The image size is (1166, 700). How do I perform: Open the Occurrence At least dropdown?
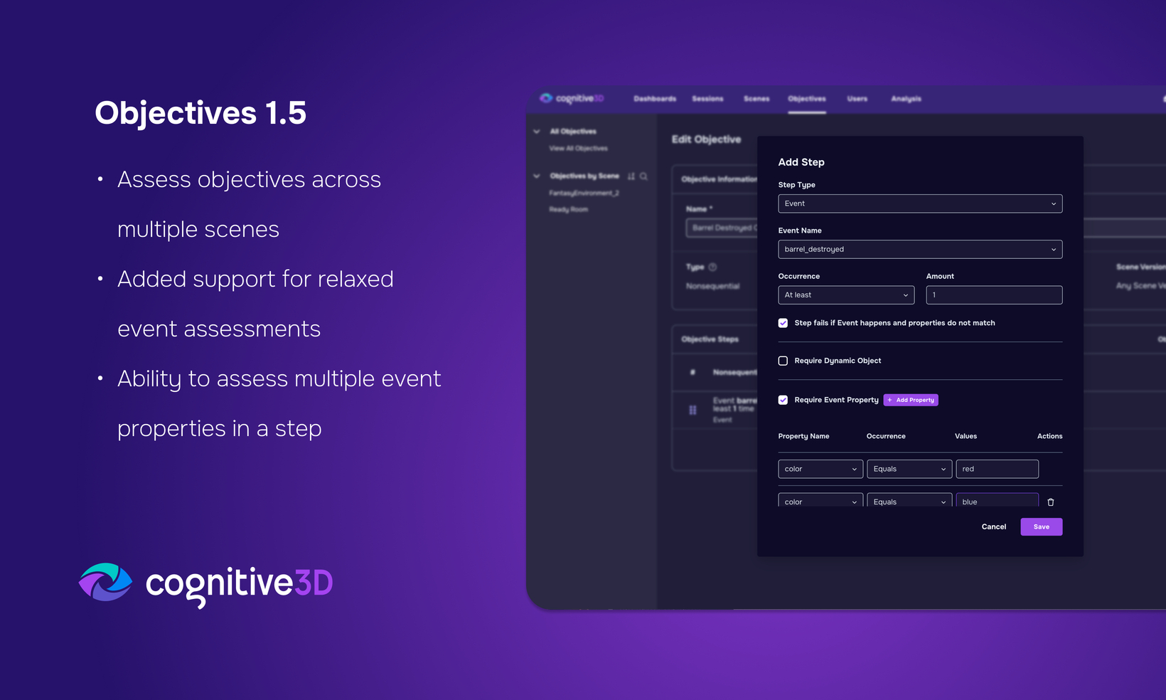(x=846, y=295)
